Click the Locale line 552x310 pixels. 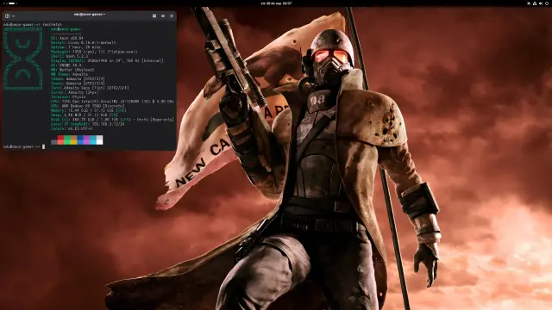[72, 128]
